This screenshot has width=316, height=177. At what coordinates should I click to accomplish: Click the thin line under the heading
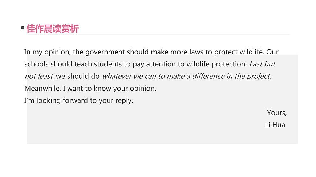point(158,34)
